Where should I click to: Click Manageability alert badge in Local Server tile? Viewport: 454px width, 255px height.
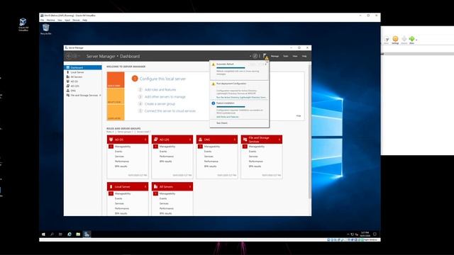pyautogui.click(x=111, y=193)
